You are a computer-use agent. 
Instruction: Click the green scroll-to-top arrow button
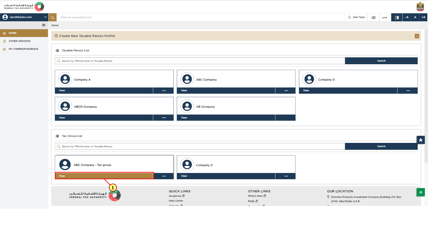point(421,192)
